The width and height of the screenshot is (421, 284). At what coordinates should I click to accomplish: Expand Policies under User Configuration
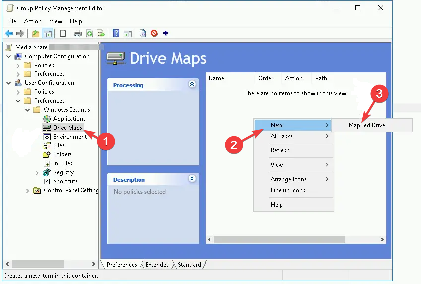[x=18, y=92]
